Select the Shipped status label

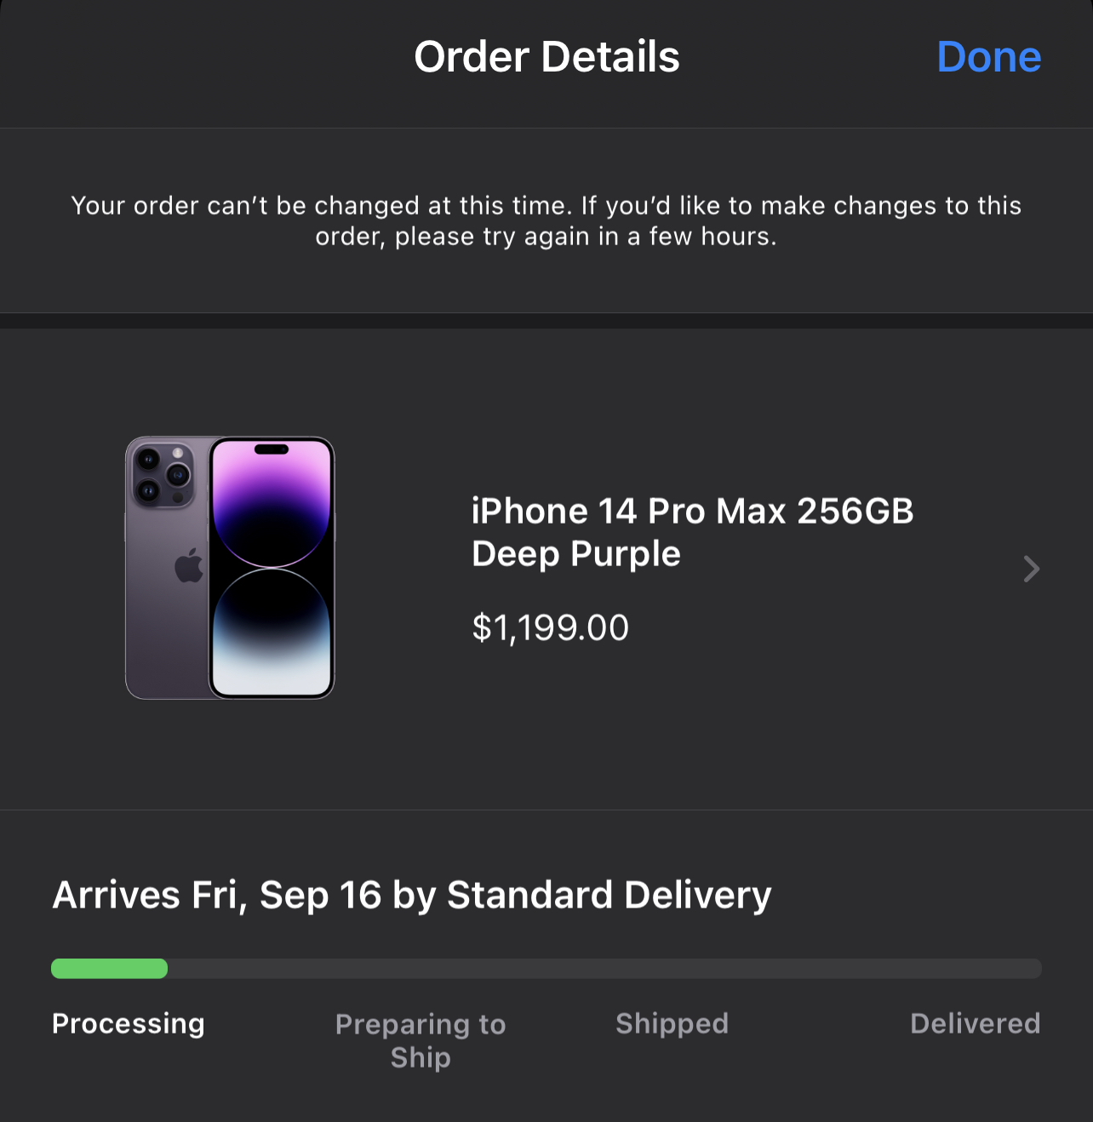(x=672, y=1023)
